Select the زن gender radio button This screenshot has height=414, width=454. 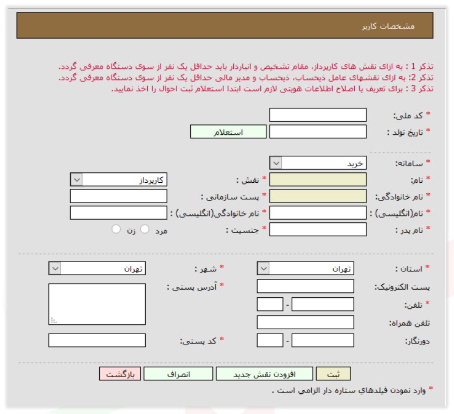116,229
